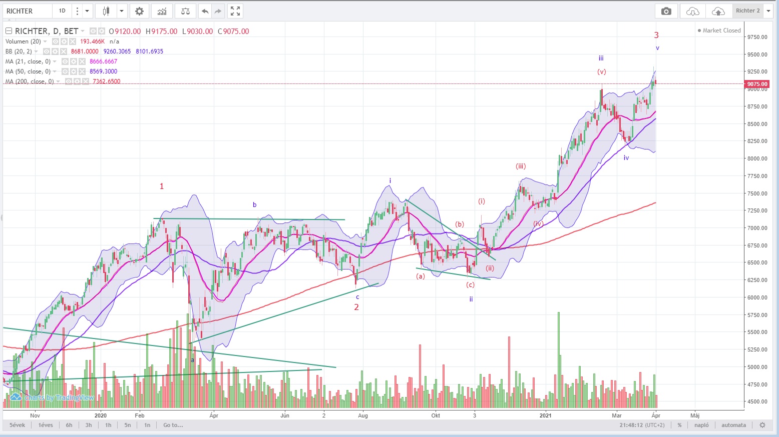Open settings gear for MA (200, close, 0)

pyautogui.click(x=77, y=81)
